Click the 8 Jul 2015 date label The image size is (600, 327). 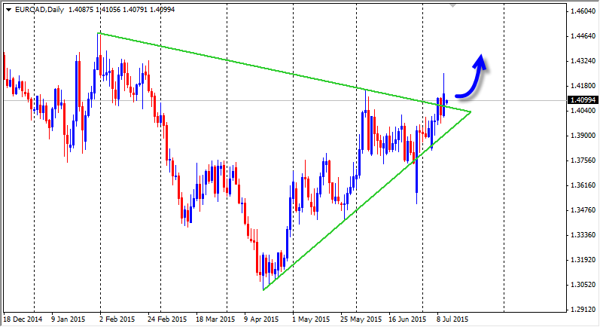pos(452,319)
